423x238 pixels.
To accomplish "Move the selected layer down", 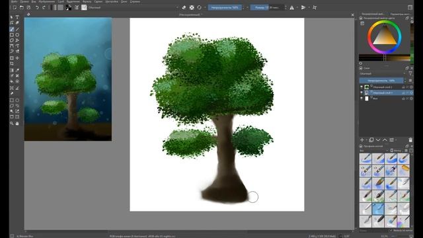I will pyautogui.click(x=378, y=139).
